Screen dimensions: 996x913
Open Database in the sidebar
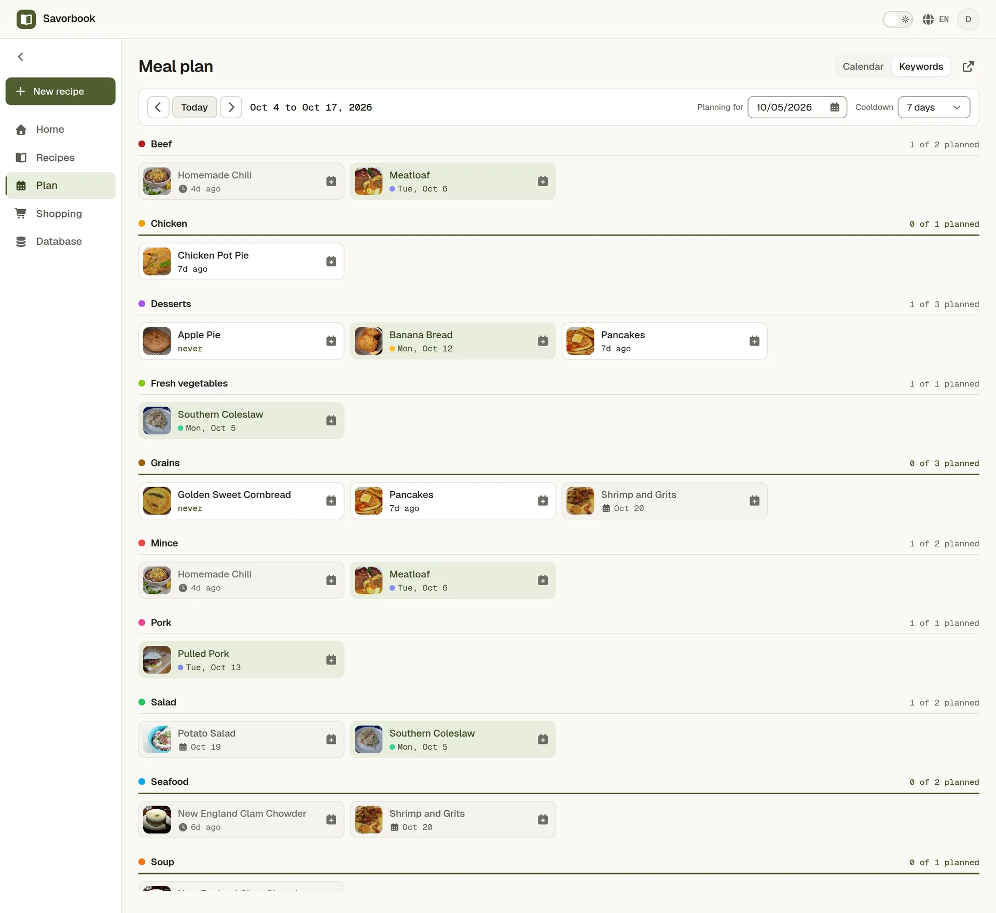[61, 241]
